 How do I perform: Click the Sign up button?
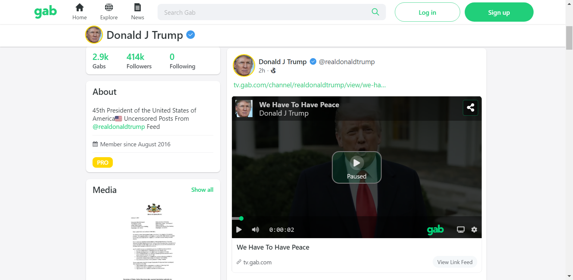[499, 12]
